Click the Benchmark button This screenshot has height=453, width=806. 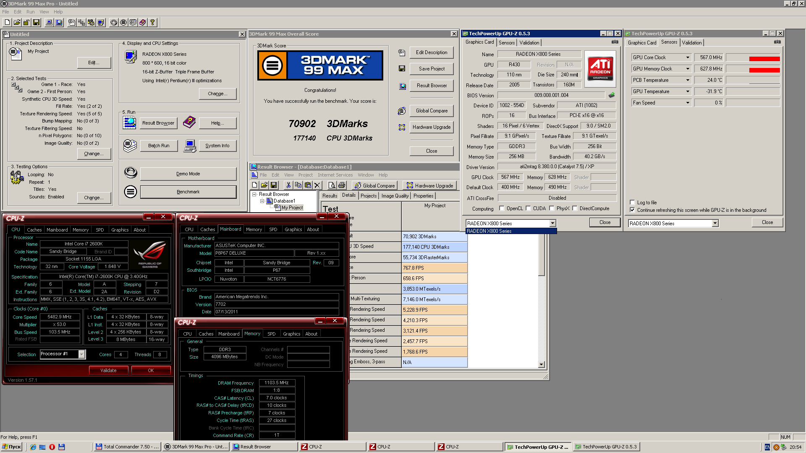coord(188,192)
